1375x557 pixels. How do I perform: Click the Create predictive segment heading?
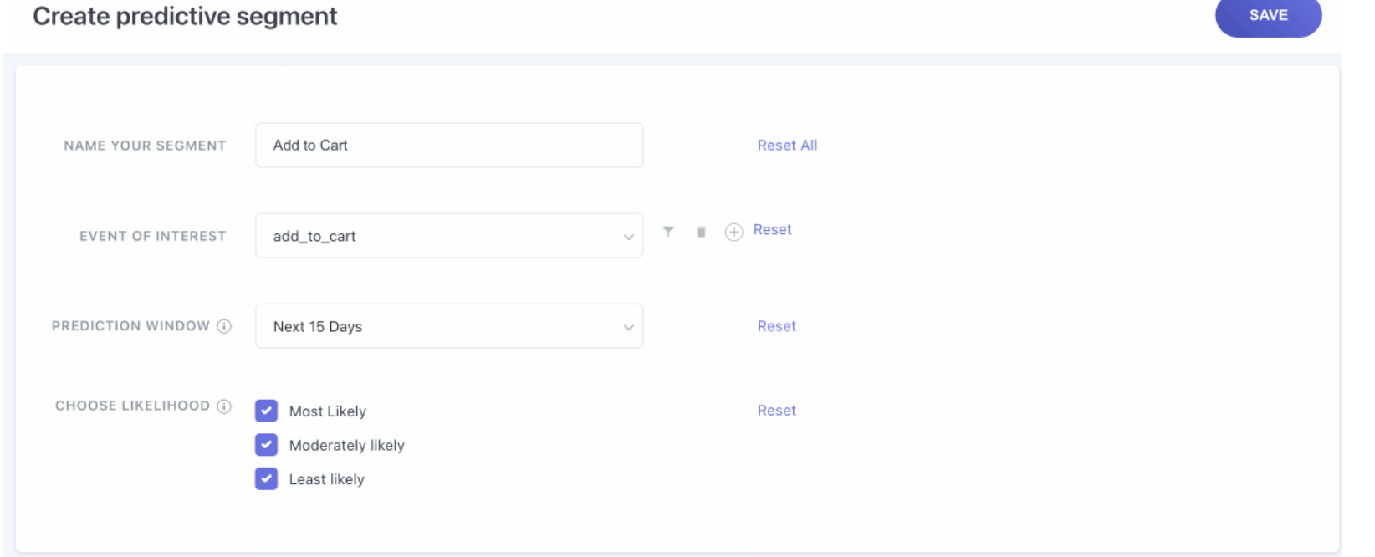click(185, 17)
